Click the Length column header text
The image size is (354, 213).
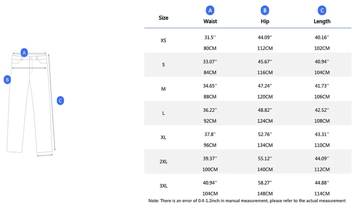[322, 21]
